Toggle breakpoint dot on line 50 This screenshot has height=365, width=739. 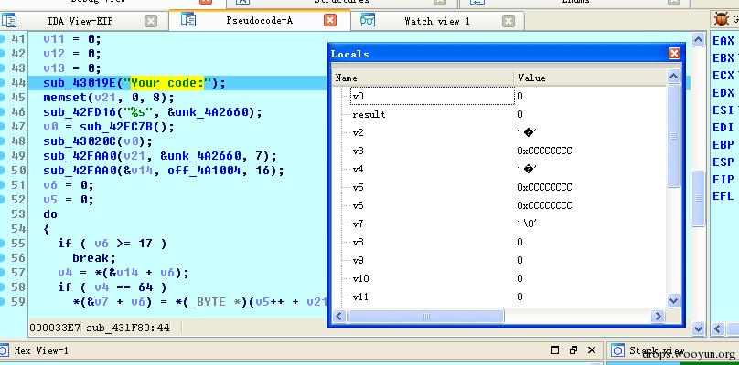coord(2,171)
